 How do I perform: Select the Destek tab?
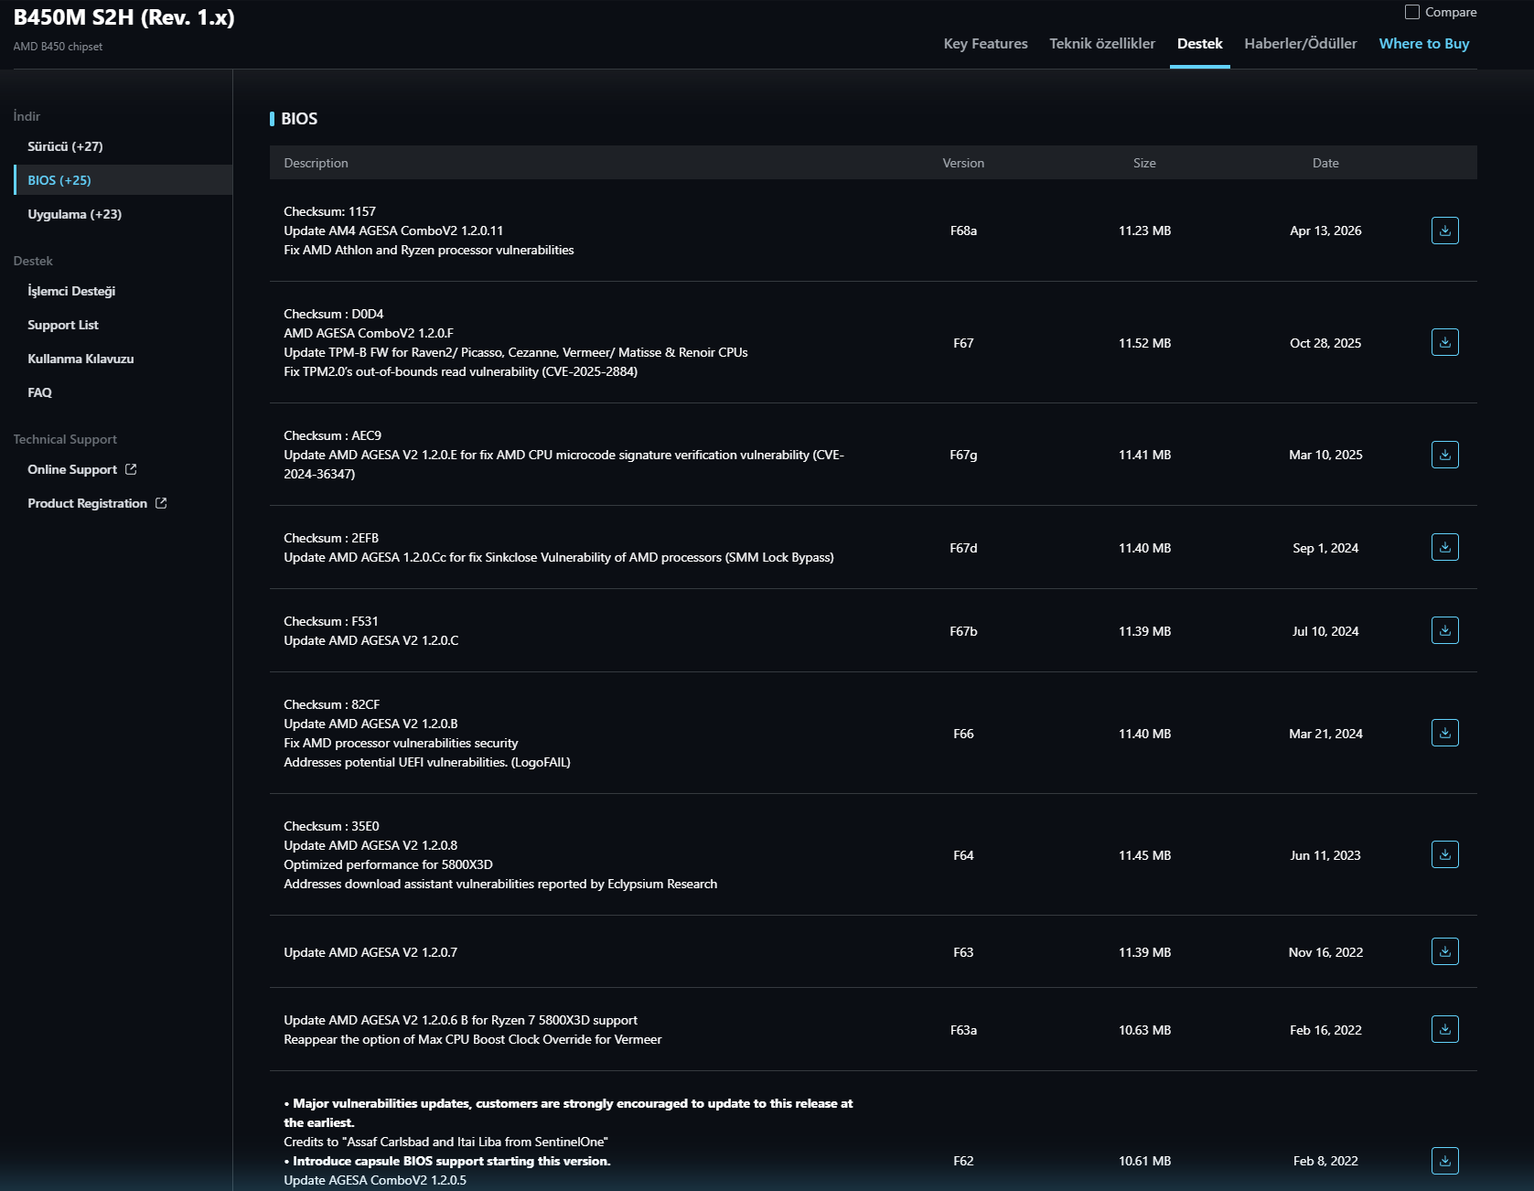click(1199, 44)
